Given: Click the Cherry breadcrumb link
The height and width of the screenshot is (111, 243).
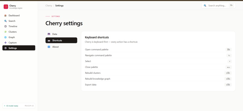Looking at the screenshot, I should point(49,6).
